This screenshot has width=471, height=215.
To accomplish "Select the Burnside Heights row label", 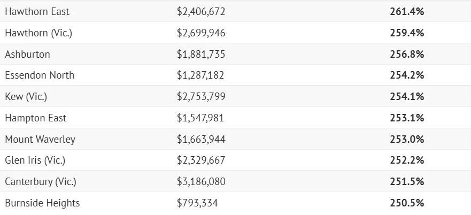I will [42, 203].
